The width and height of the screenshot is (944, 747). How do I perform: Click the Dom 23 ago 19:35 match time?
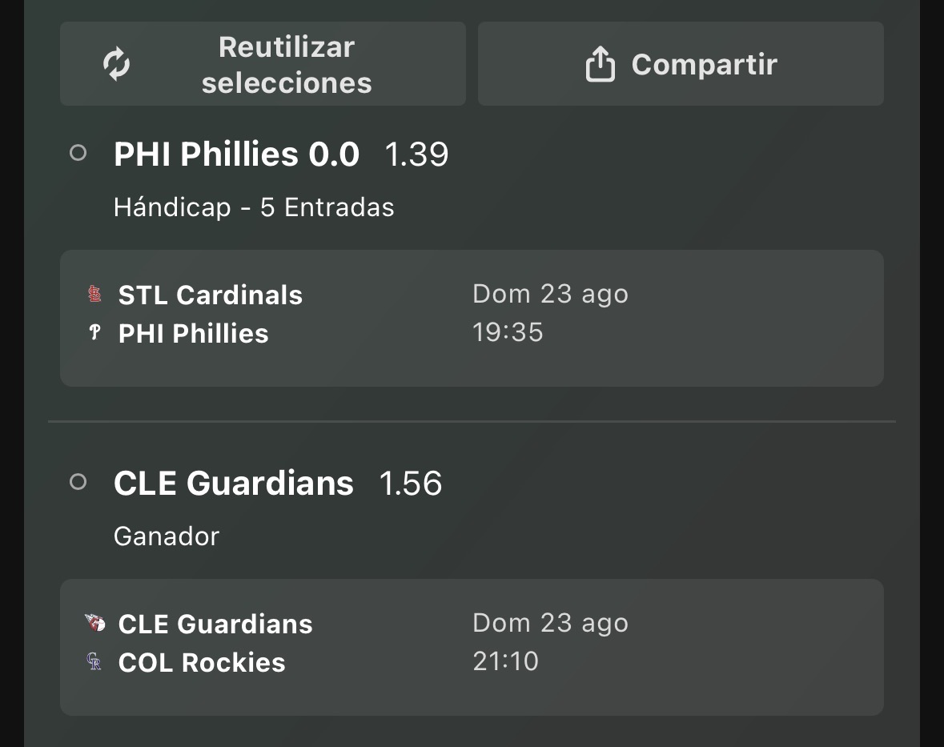(550, 313)
